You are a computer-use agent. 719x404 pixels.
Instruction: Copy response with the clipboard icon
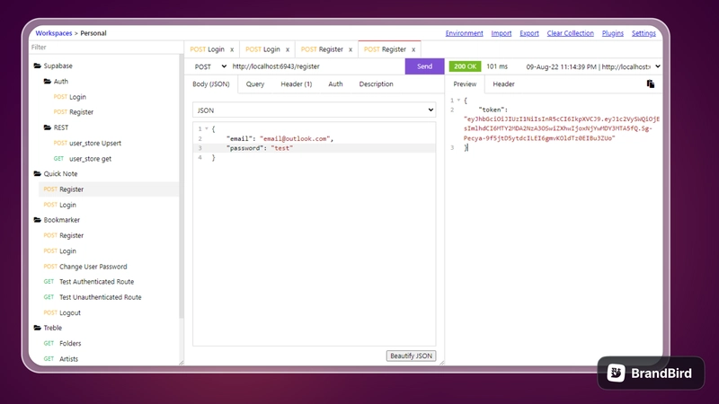pyautogui.click(x=650, y=83)
